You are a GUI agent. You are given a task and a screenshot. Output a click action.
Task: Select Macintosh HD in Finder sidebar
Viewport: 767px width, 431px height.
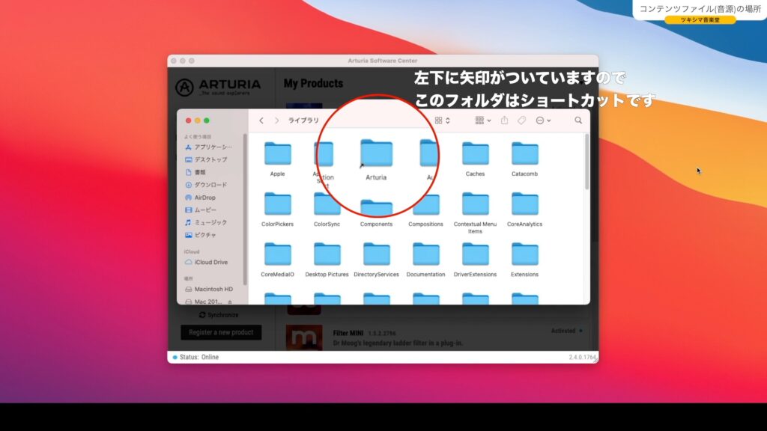[x=210, y=290]
